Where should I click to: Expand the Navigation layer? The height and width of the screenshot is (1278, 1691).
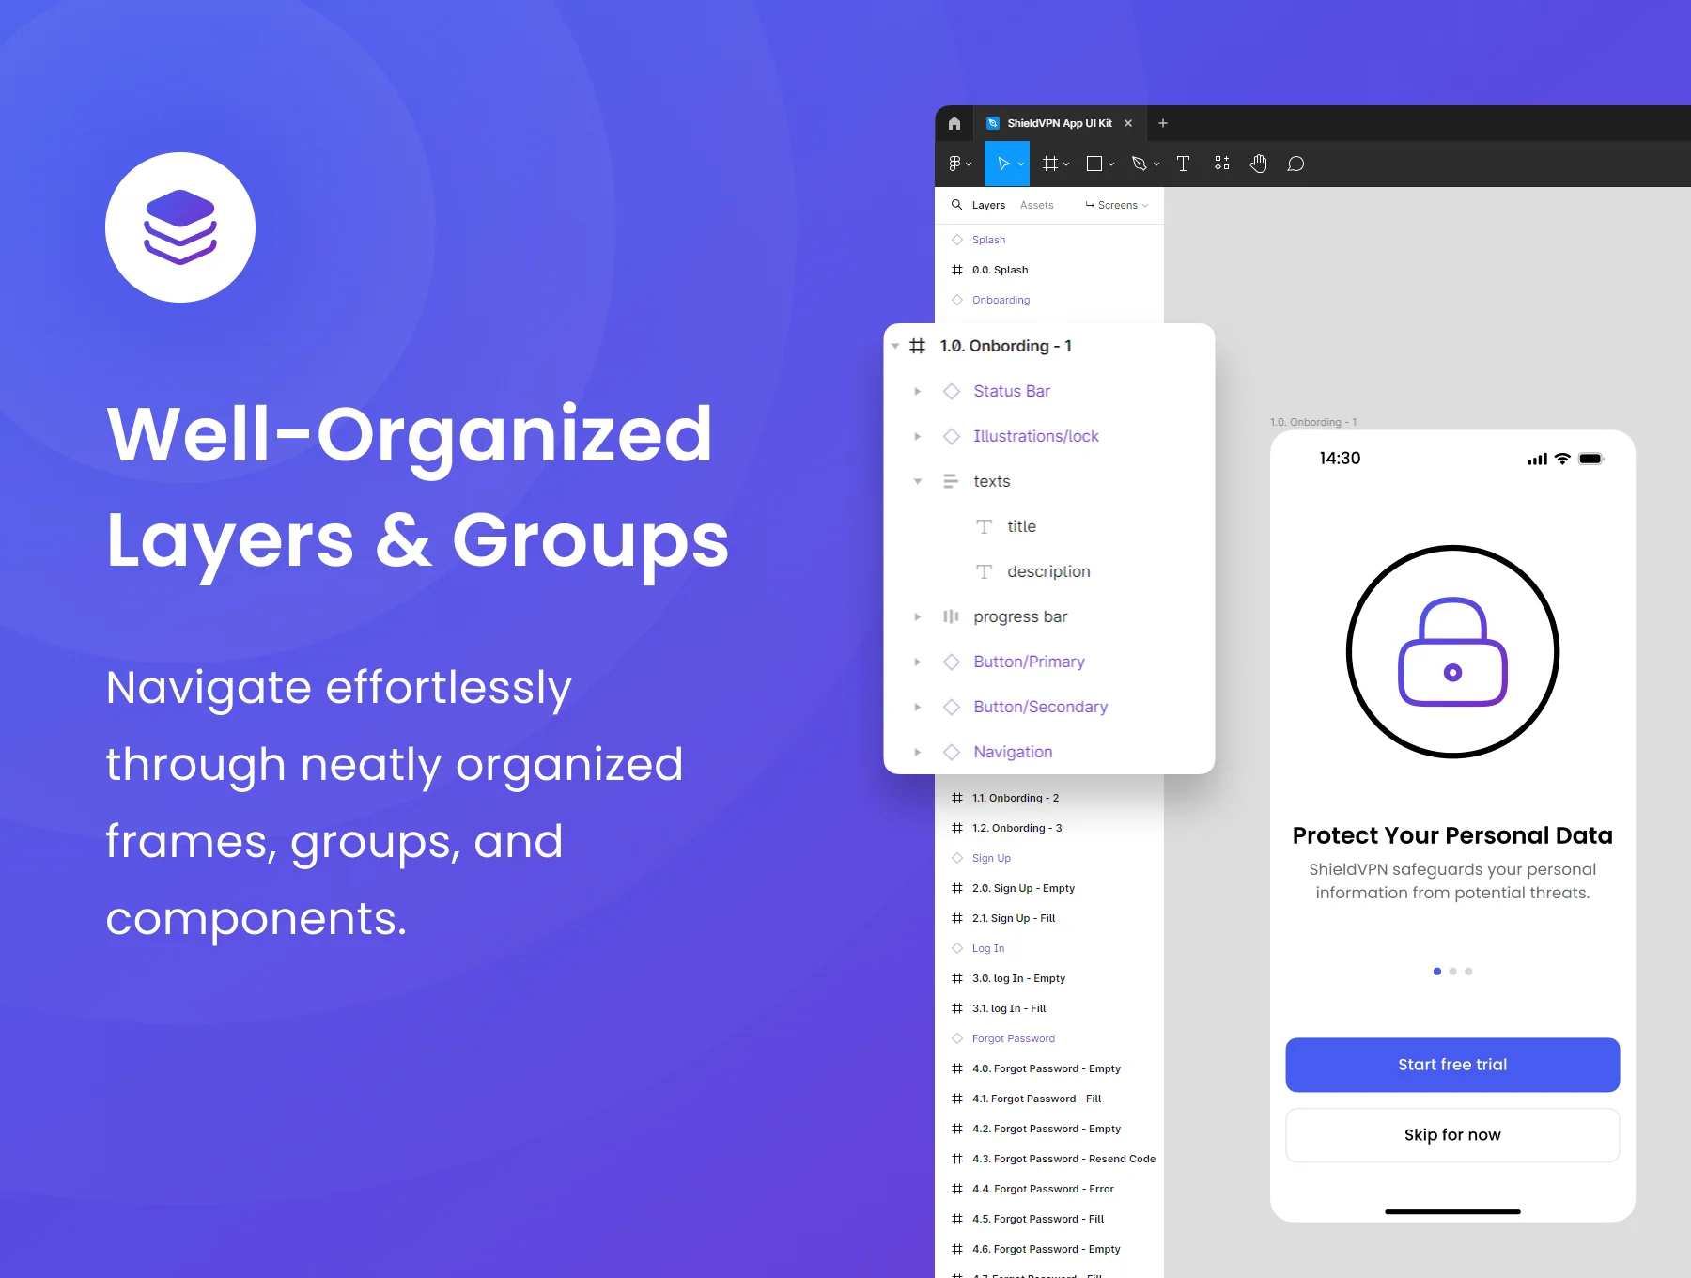pos(918,752)
